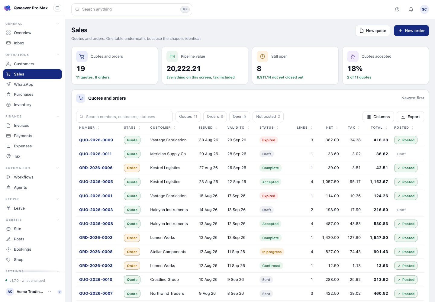Go to the Workflows menu item
The height and width of the screenshot is (302, 435).
(32, 177)
